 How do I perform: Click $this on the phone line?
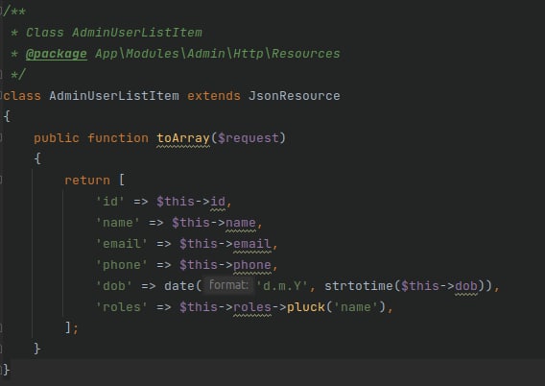click(x=199, y=265)
